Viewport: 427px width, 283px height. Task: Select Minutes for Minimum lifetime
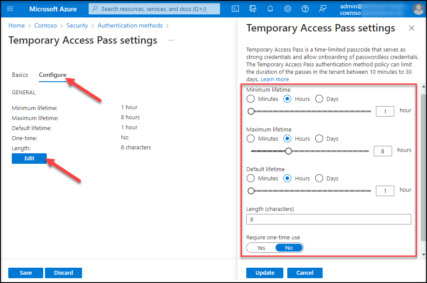click(x=251, y=99)
